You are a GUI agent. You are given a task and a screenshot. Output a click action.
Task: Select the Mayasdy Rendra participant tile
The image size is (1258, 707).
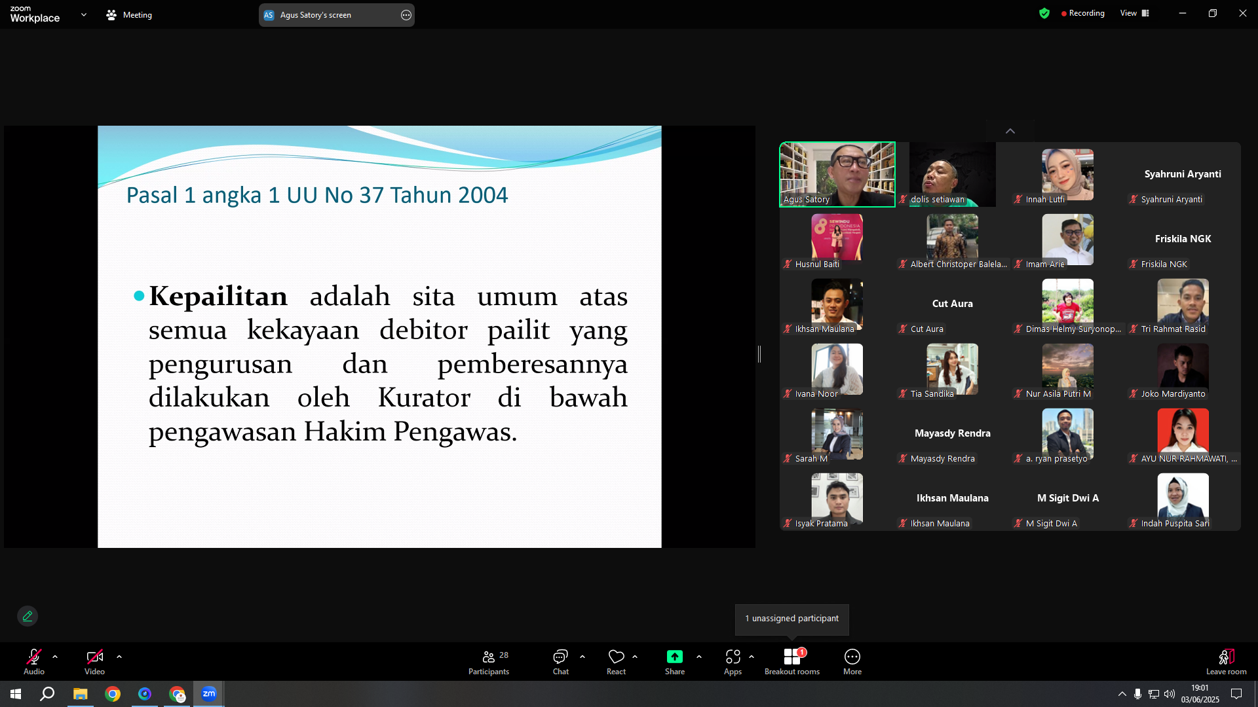point(953,433)
